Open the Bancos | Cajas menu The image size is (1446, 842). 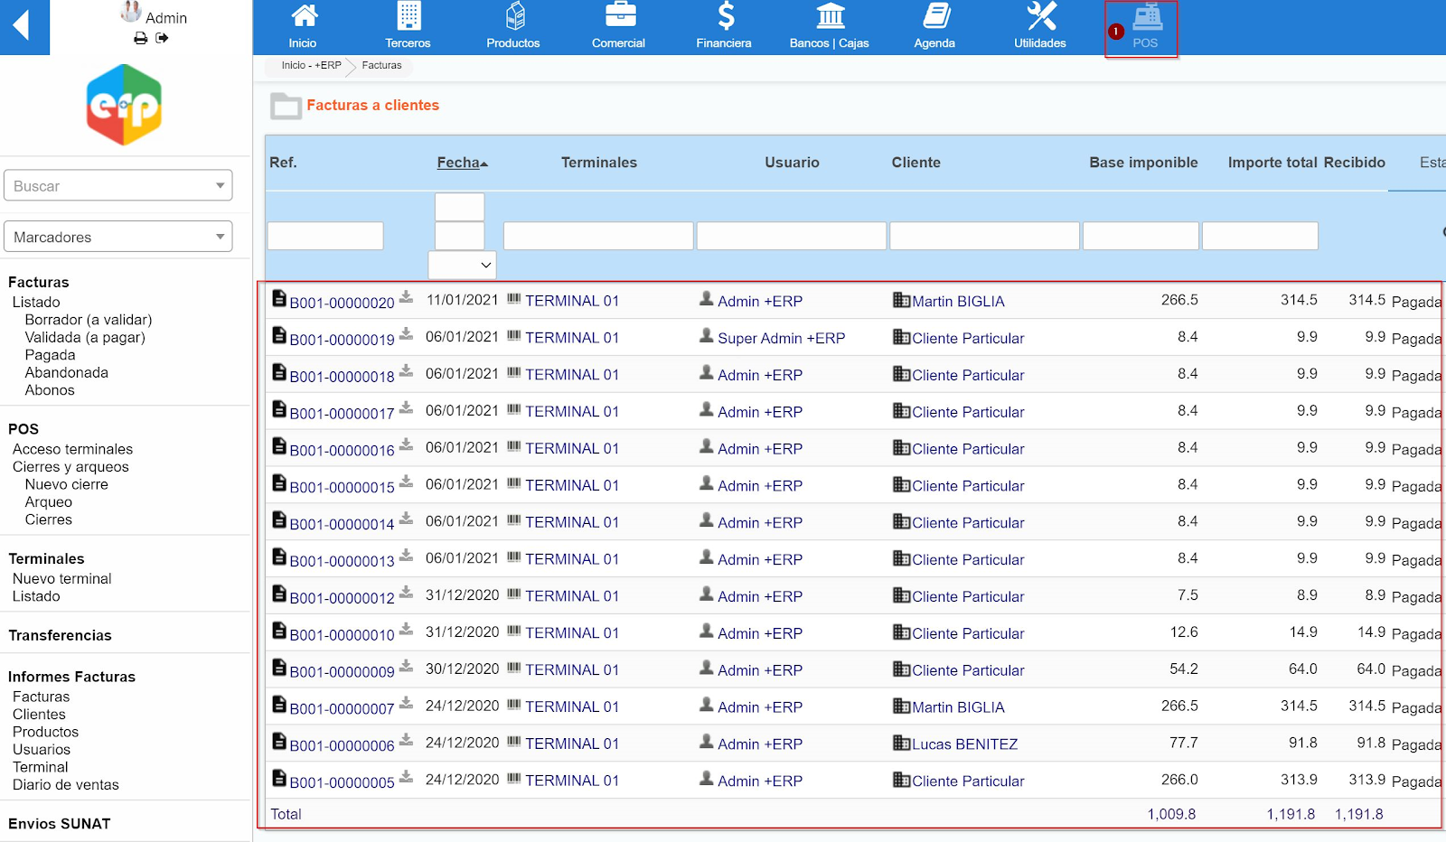tap(829, 27)
